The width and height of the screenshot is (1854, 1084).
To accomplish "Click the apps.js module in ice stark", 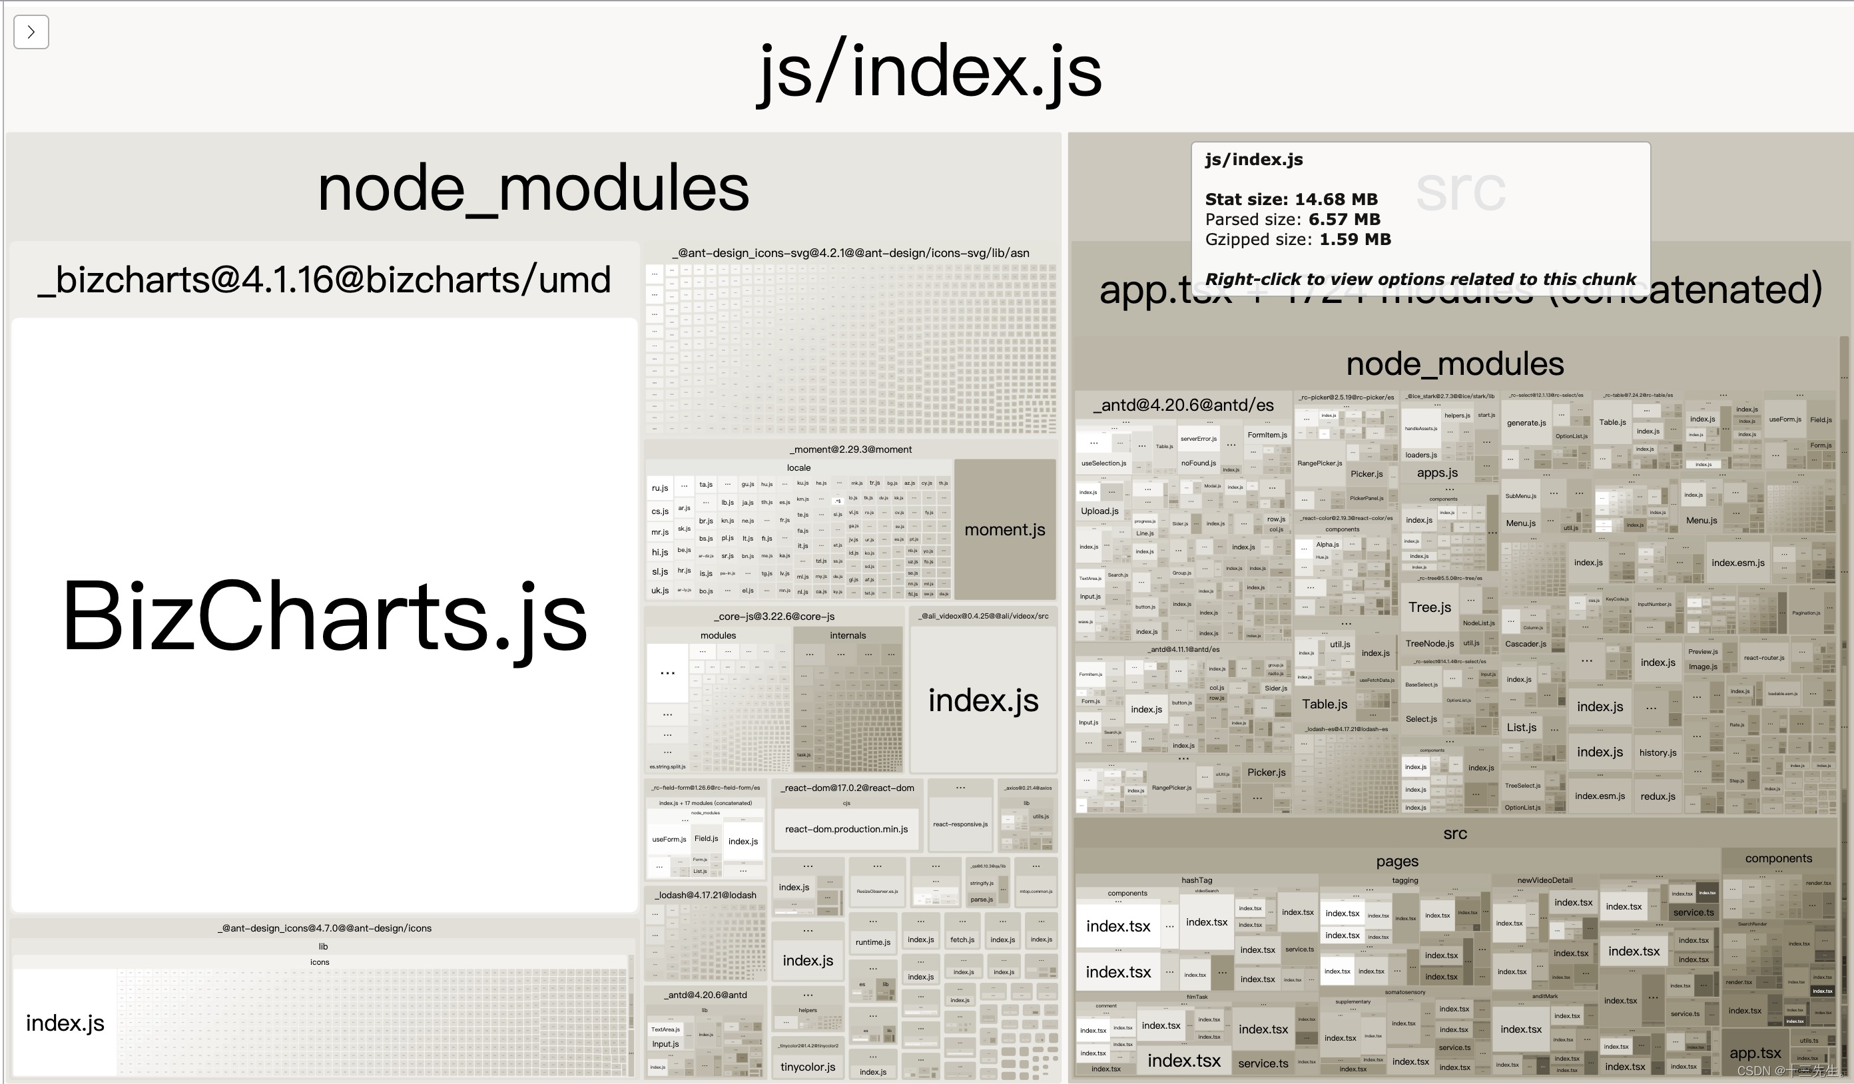I will coord(1437,473).
